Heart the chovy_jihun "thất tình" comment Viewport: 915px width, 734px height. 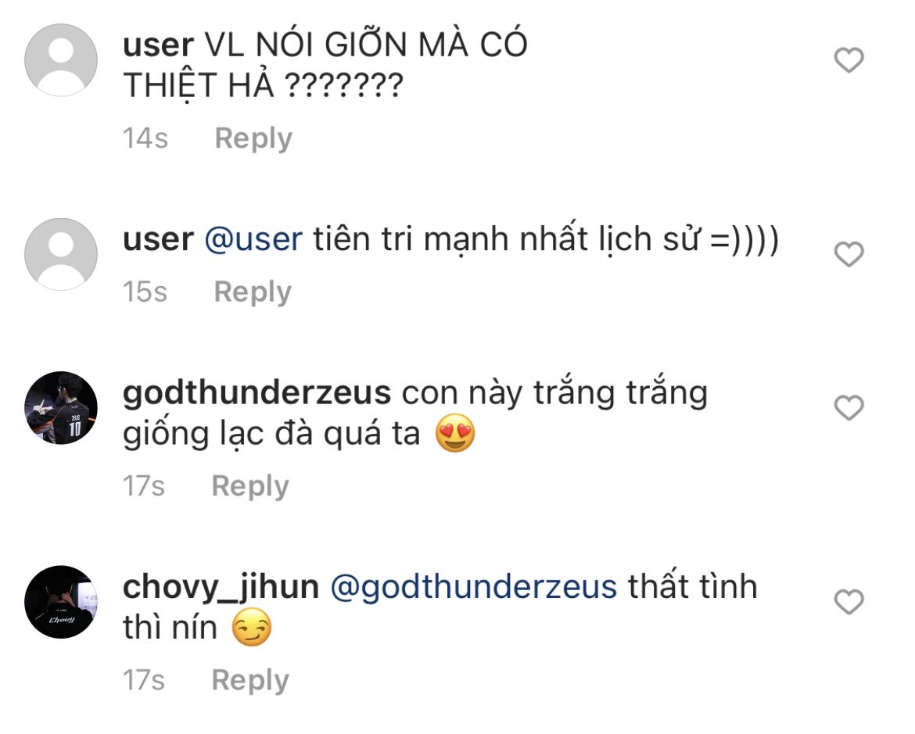[x=849, y=602]
